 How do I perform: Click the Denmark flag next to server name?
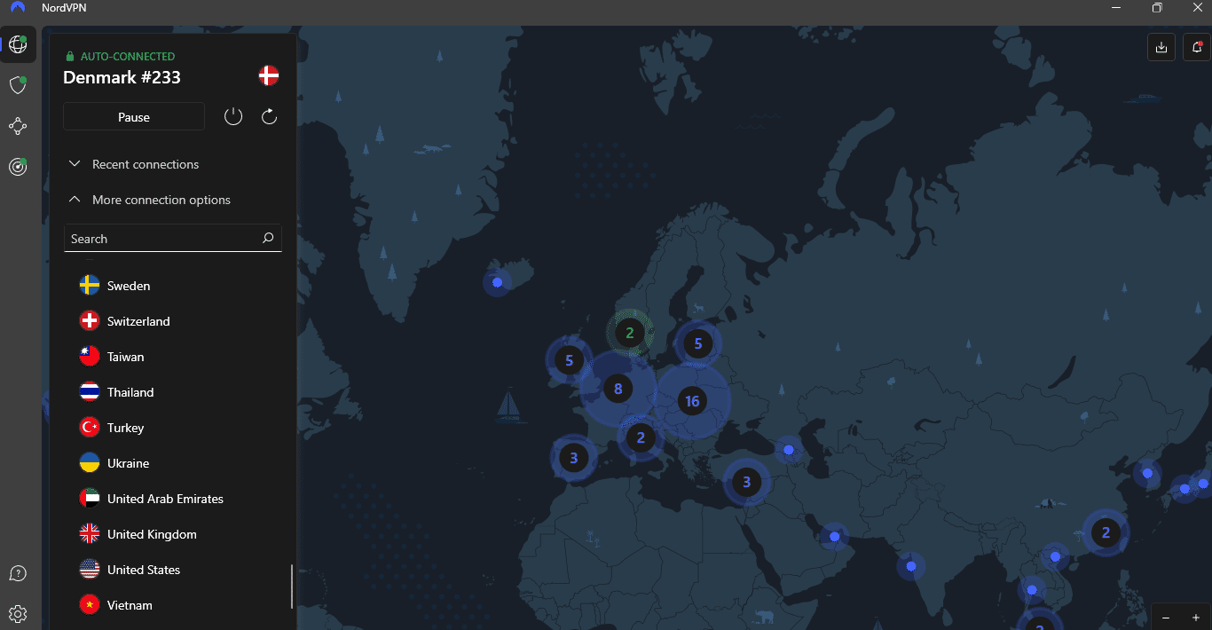(269, 75)
